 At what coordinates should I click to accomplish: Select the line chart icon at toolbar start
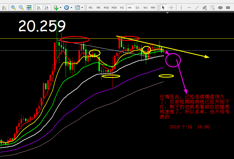pos(4,8)
